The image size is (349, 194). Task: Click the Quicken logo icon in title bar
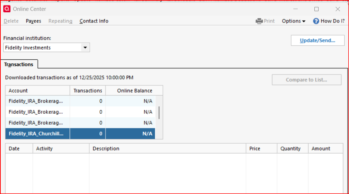click(x=7, y=9)
